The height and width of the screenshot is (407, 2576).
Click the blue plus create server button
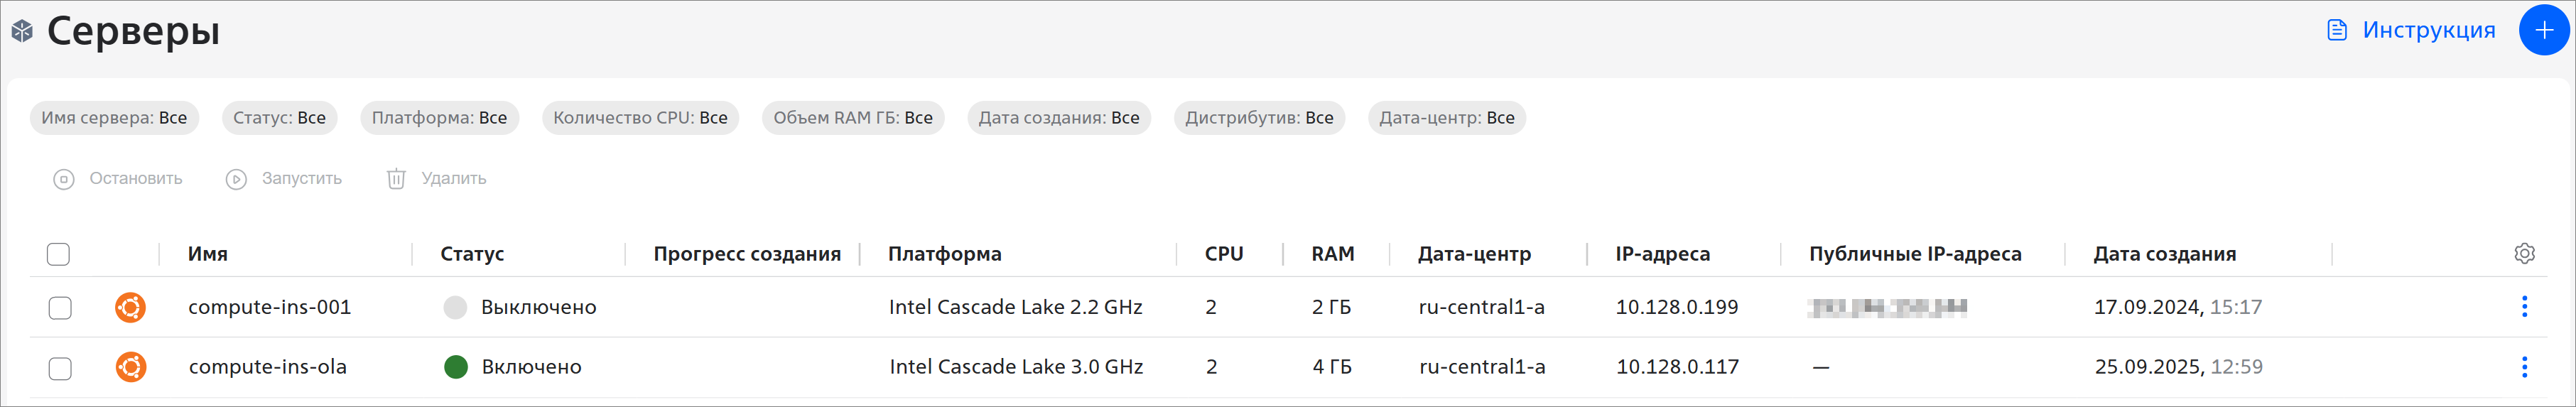[2544, 30]
